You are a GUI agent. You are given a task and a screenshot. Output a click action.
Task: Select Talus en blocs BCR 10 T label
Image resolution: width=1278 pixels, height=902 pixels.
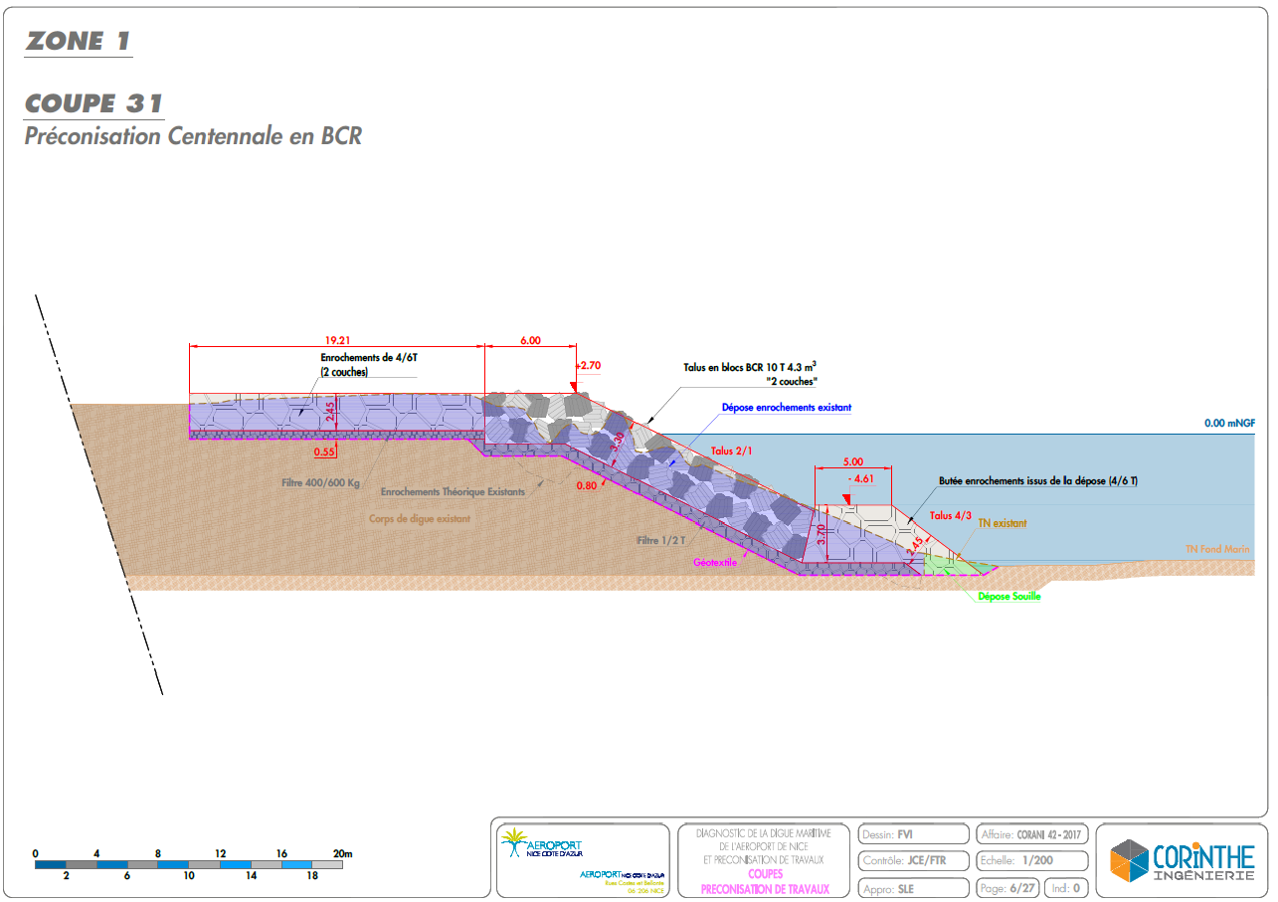point(750,366)
